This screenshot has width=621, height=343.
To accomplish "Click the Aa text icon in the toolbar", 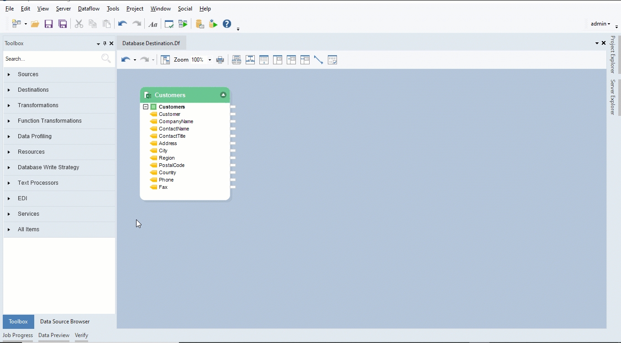I will tap(153, 24).
